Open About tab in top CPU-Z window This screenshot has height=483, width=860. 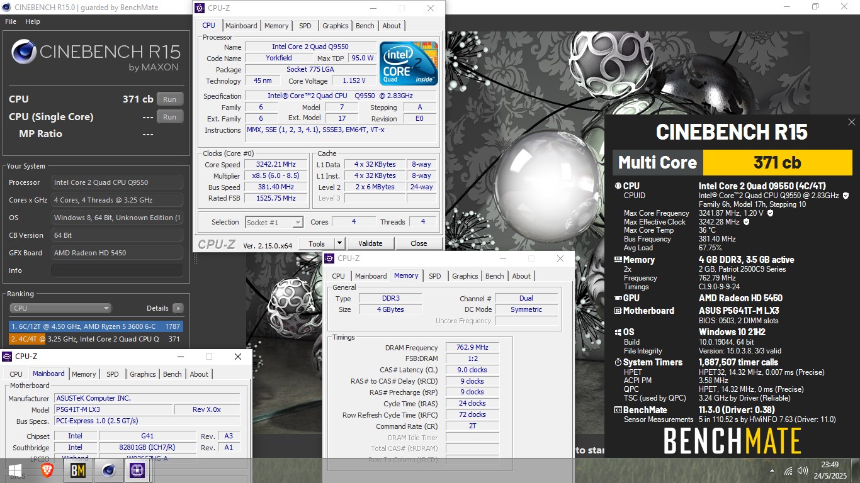(x=392, y=26)
